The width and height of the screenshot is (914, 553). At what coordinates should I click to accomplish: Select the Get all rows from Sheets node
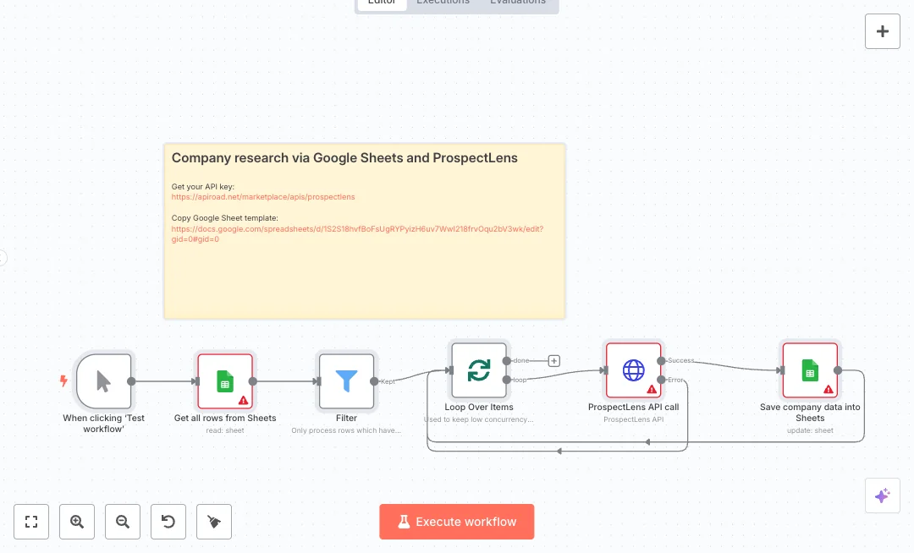pos(225,381)
